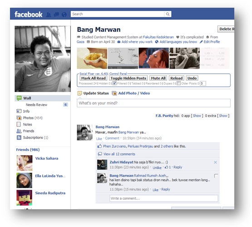Show hidden app posts in F.B. Purity
Screen dimensions: 252x227
pyautogui.click(x=197, y=116)
